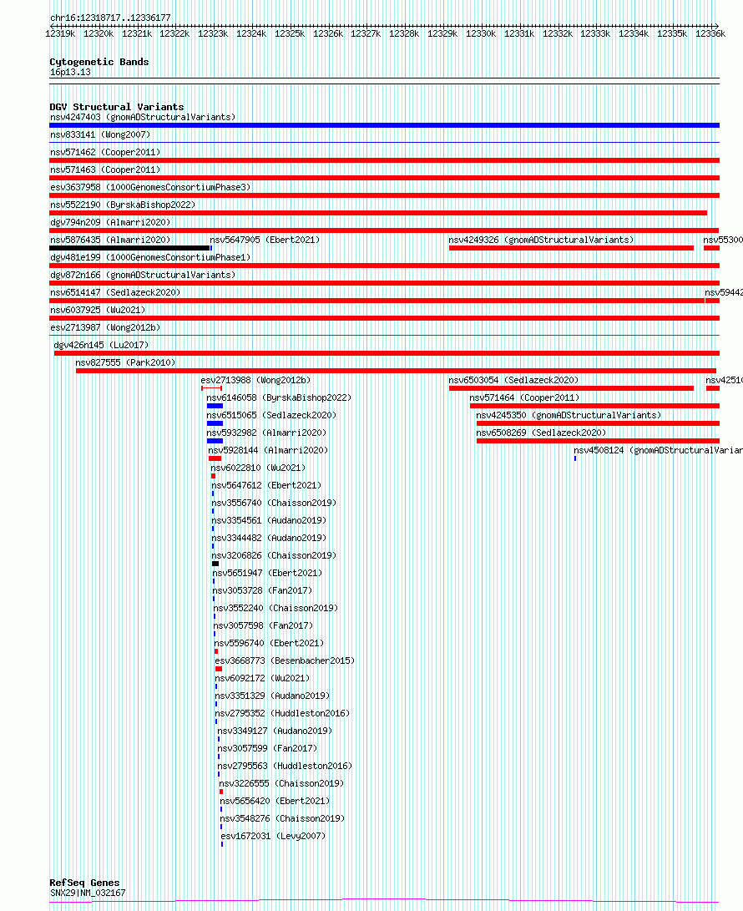Open nsv5522190 (ByrskaBishop2022) entry

123,205
